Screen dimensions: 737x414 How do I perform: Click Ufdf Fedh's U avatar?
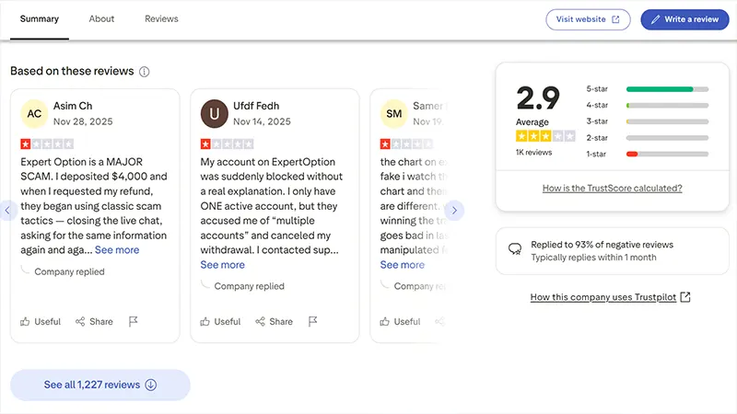coord(215,113)
